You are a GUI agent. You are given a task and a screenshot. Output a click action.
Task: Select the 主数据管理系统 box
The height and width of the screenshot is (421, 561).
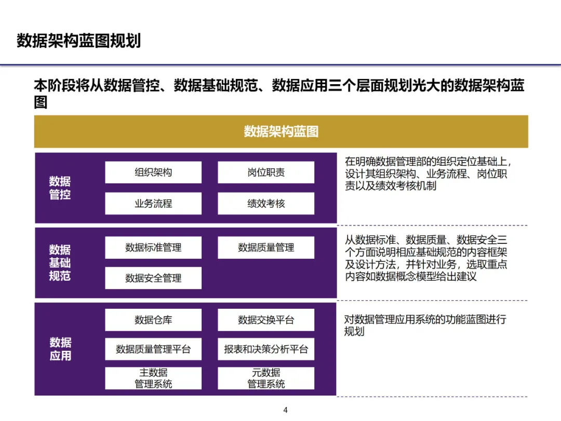coord(153,378)
